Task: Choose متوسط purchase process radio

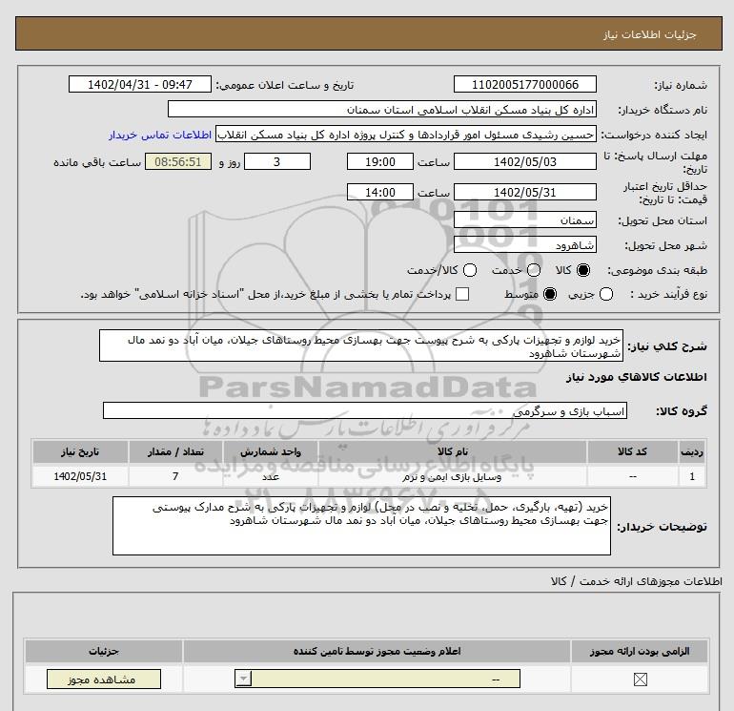Action: point(550,294)
